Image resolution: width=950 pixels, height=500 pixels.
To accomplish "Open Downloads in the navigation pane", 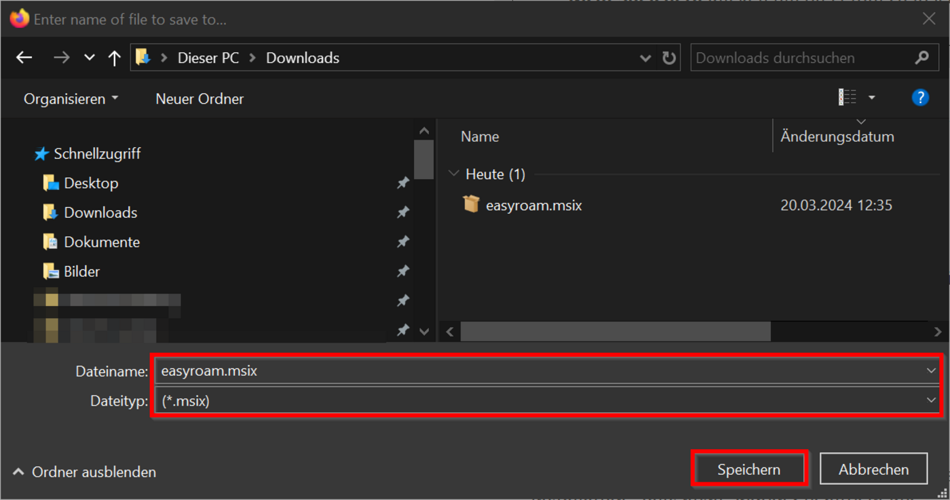I will coord(100,212).
